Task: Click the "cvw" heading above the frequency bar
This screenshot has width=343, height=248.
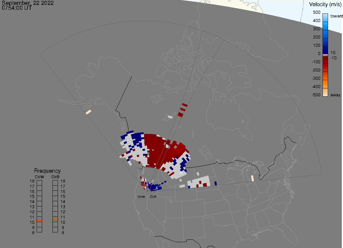Action: (x=39, y=176)
